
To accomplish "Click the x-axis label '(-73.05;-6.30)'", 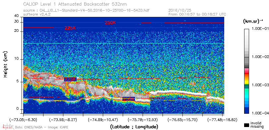I will coord(23,119).
